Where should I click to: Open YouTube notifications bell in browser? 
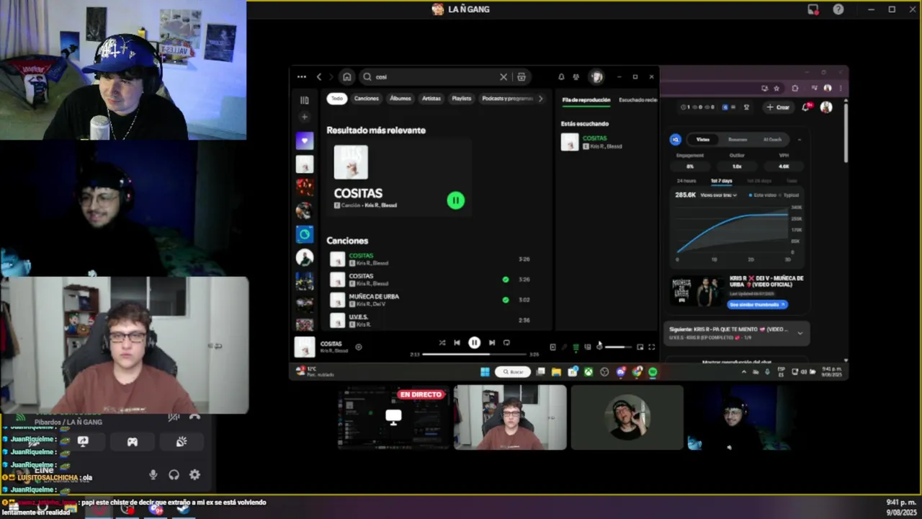click(x=806, y=107)
